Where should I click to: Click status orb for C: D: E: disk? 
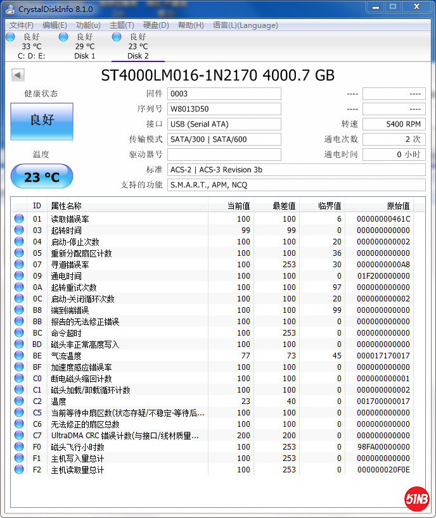pos(10,37)
